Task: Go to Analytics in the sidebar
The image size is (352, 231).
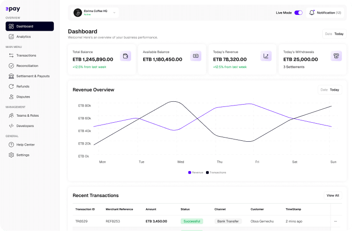Action: (x=30, y=37)
